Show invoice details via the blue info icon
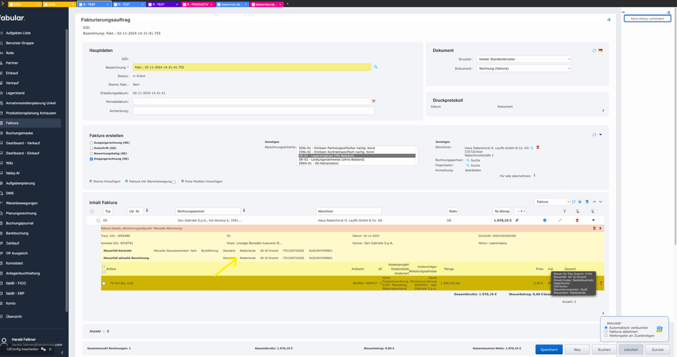 coord(545,220)
